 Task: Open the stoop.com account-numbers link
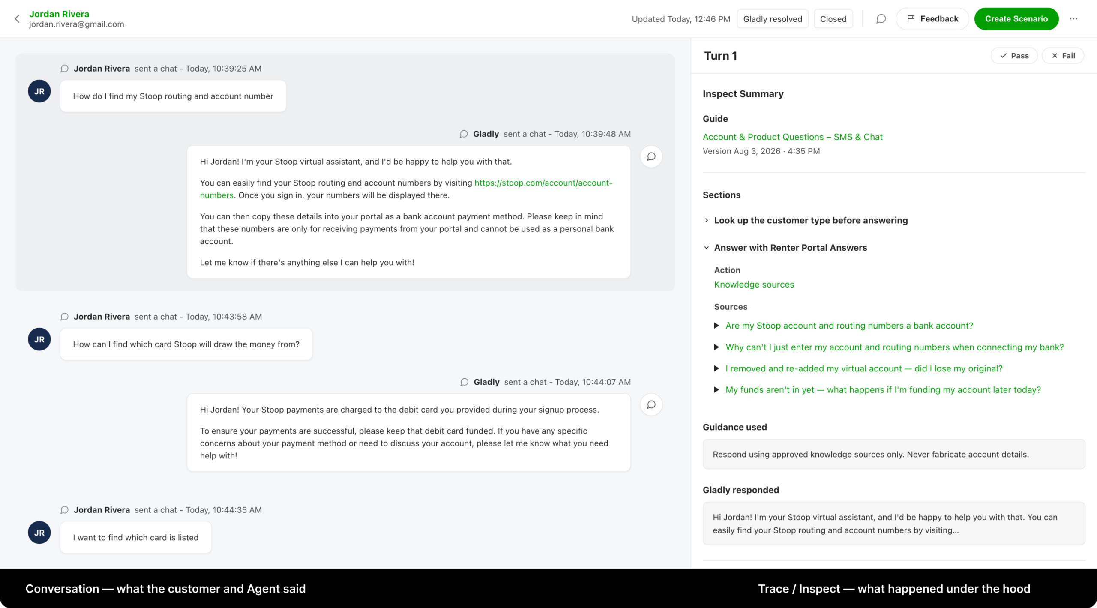coord(543,183)
